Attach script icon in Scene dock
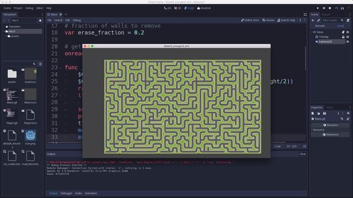 point(348,20)
